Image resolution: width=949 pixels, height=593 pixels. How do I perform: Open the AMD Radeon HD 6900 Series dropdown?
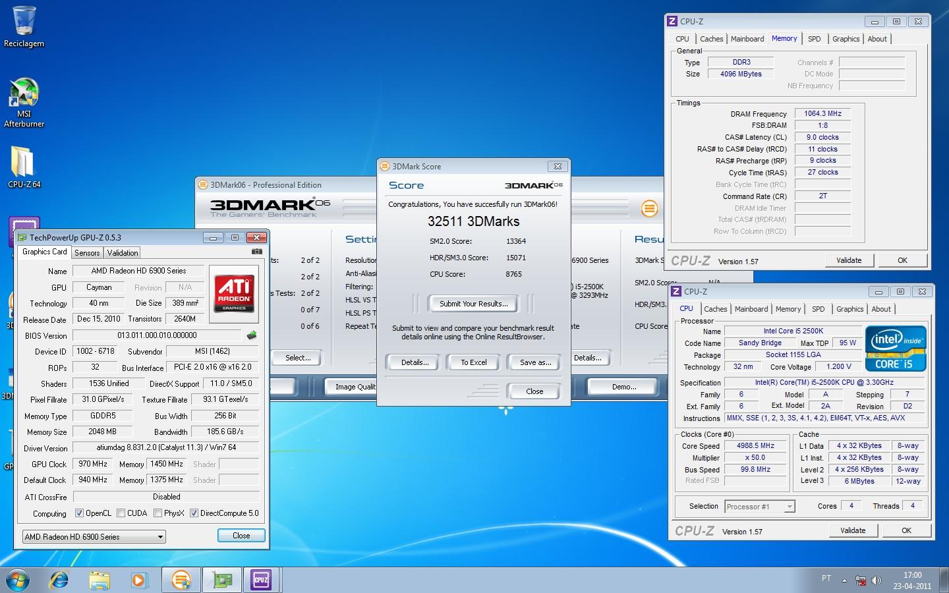pos(94,537)
